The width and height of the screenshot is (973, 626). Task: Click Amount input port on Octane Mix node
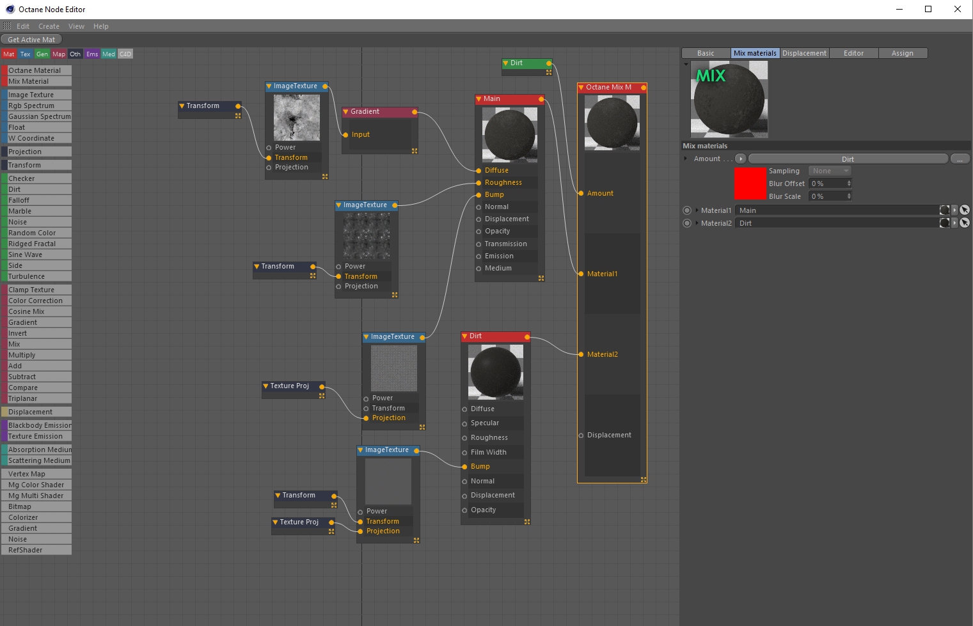[581, 193]
